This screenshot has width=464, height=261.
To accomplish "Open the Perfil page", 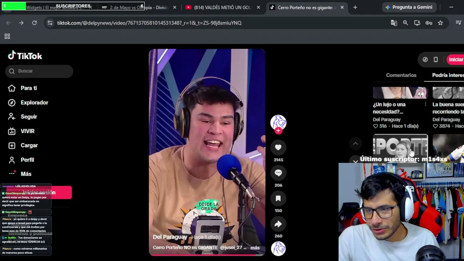I will click(21, 160).
